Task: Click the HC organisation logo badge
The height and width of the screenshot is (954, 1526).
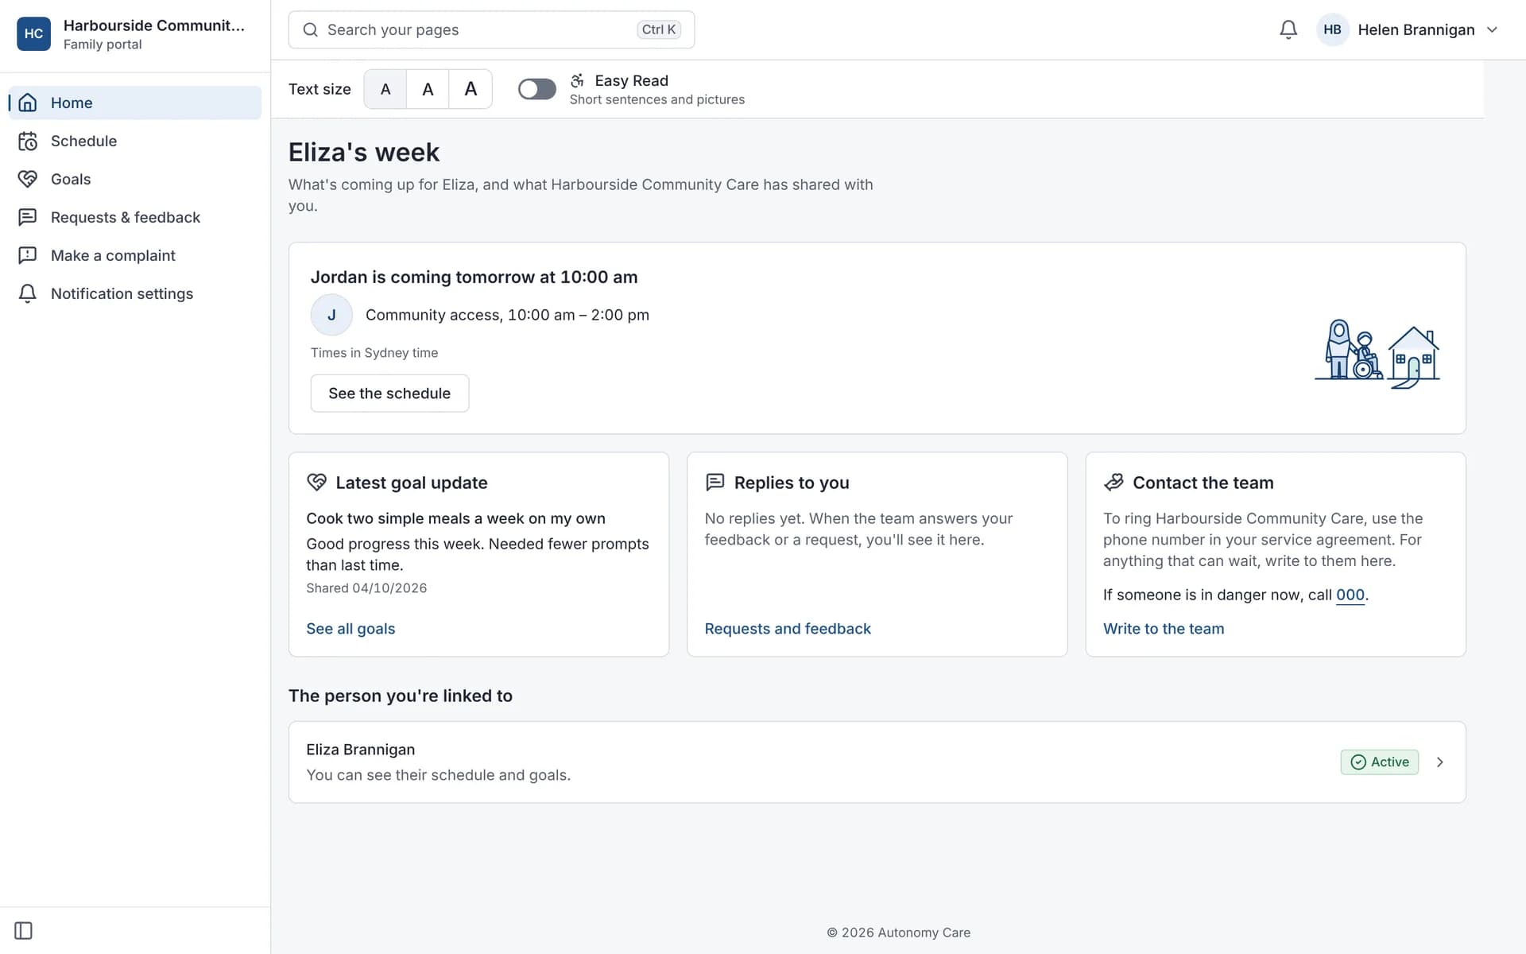Action: pos(33,33)
